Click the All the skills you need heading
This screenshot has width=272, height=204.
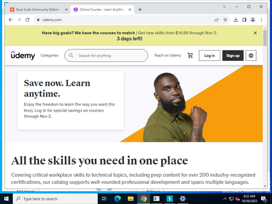click(x=100, y=160)
